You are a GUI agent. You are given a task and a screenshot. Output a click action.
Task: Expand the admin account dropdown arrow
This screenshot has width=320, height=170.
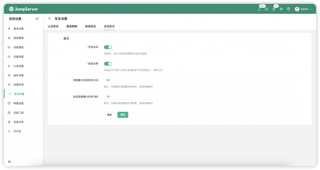tap(311, 9)
